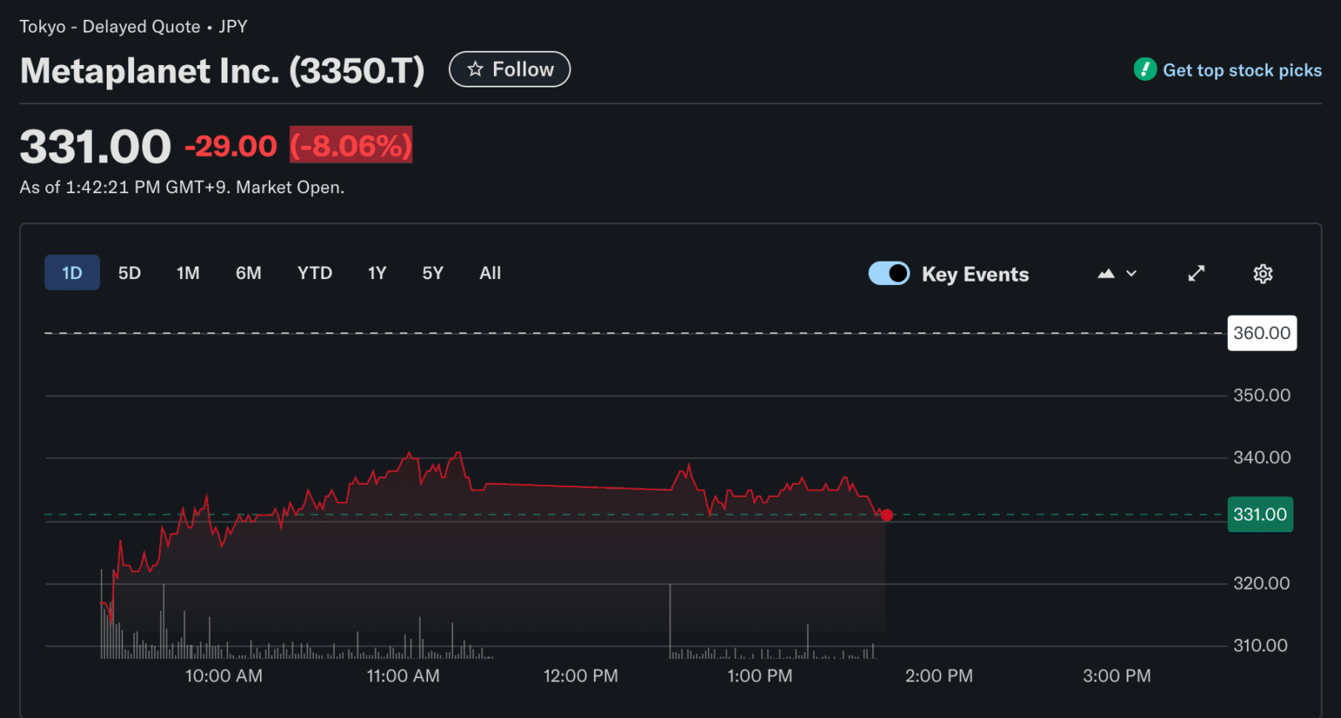Click the 11:00 AM axis label
The width and height of the screenshot is (1341, 718).
[403, 676]
